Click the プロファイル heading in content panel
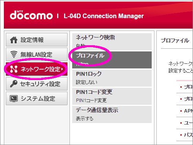 coord(175,41)
